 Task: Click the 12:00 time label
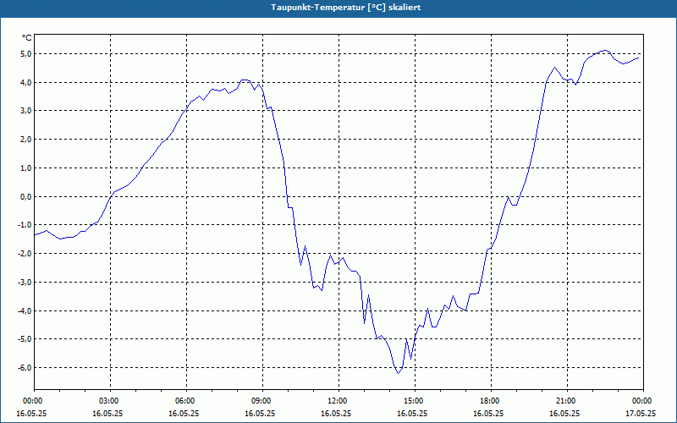pyautogui.click(x=338, y=401)
